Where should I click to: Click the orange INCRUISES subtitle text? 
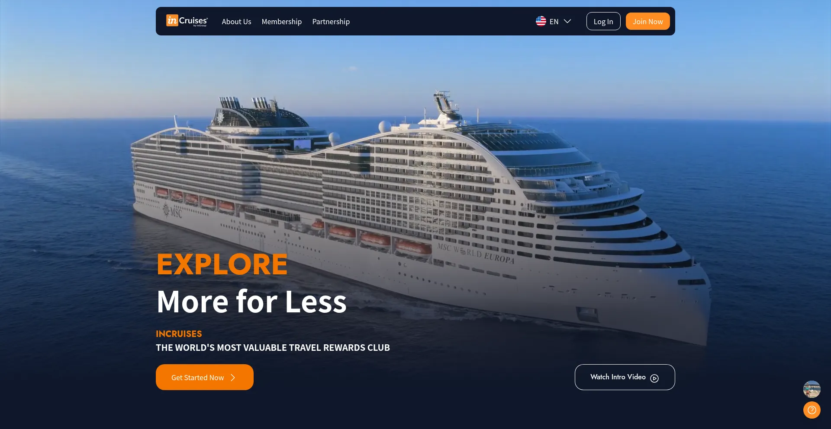[179, 334]
